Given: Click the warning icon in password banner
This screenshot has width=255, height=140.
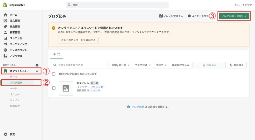Looking at the screenshot, I should point(53,28).
